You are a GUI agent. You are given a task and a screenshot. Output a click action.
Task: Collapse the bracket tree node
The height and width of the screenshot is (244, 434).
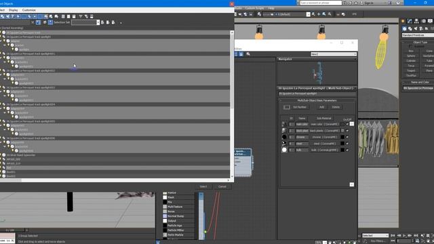pos(5,45)
